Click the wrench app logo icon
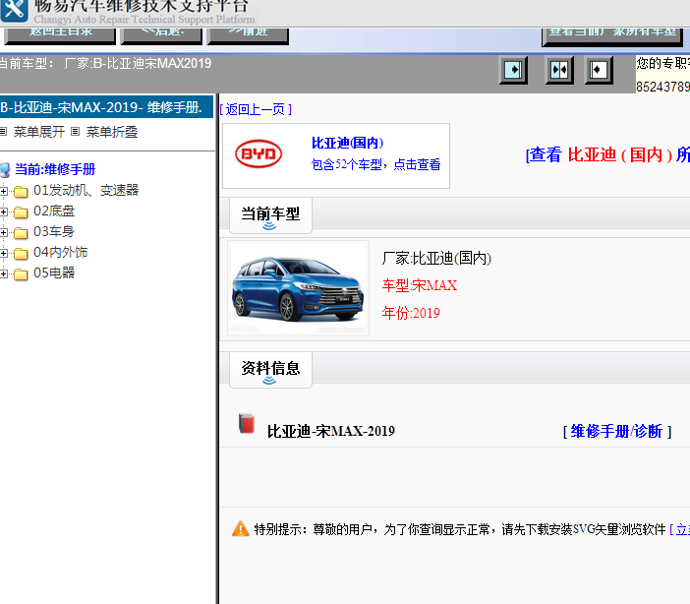 (x=14, y=11)
